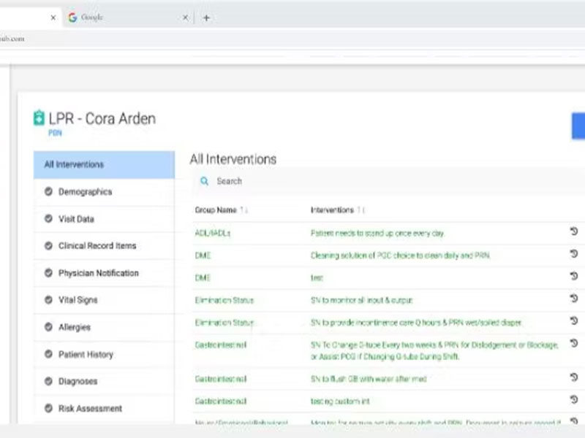The height and width of the screenshot is (438, 585).
Task: Click the history icon for ADL/IADLs row
Action: [573, 232]
